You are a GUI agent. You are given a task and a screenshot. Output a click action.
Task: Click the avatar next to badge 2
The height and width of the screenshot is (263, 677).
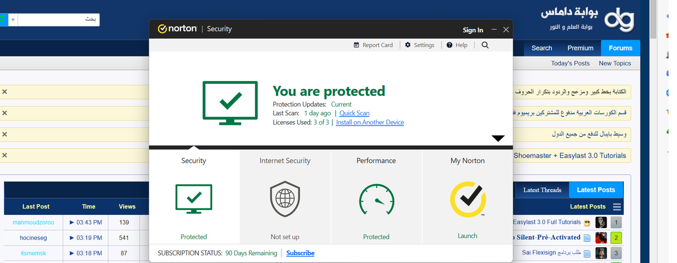coord(601,238)
